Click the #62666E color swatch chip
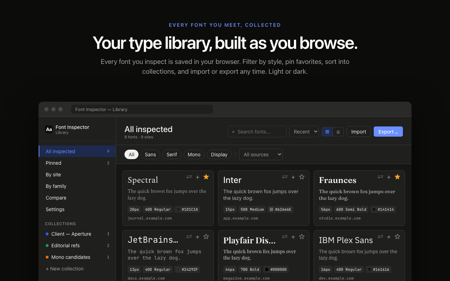The height and width of the screenshot is (281, 450). point(281,209)
